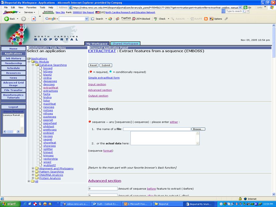Expand the DNA/RNA Analysis tree node
Screen dimensions: 276x207
pyautogui.click(x=33, y=175)
